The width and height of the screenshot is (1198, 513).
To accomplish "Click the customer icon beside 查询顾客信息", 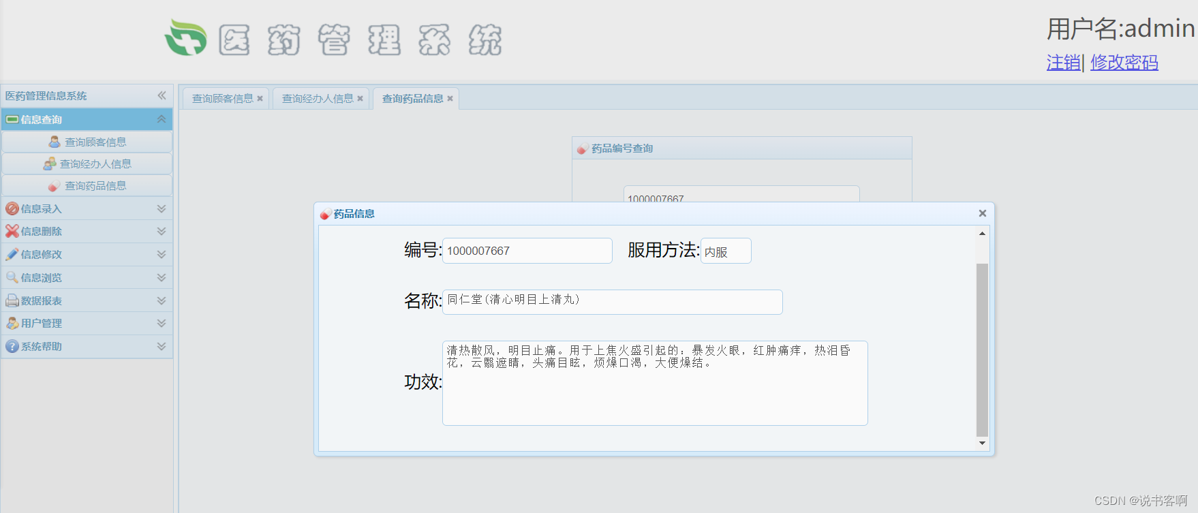I will pyautogui.click(x=55, y=142).
